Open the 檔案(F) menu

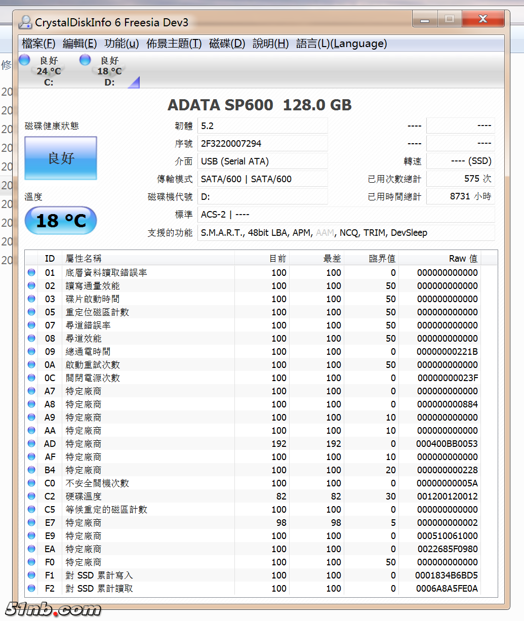38,44
